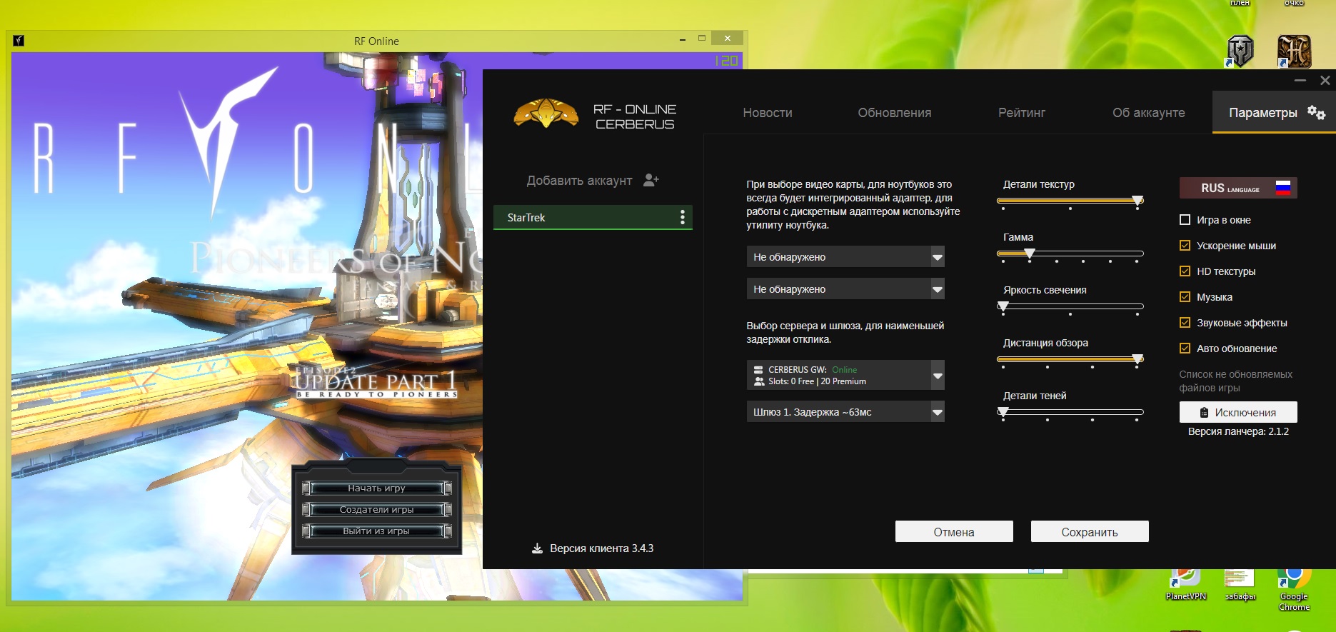Close the Cerberus launcher window
Viewport: 1336px width, 632px height.
click(1325, 81)
